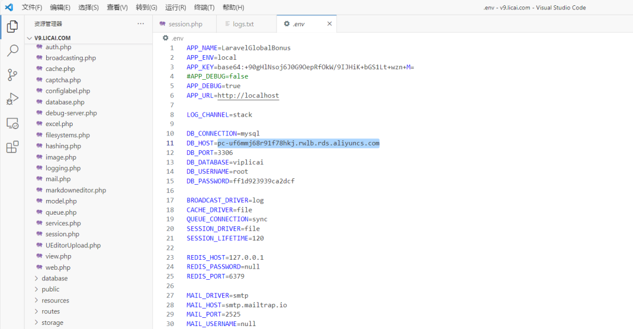Click the 资源管理器 panel title
This screenshot has height=329, width=633.
point(48,24)
